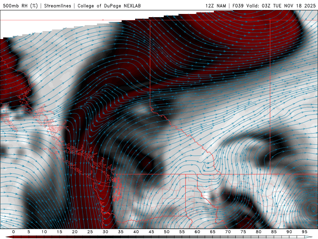Select the 20 label on the RH scale
The image size is (318, 239).
coord(75,232)
